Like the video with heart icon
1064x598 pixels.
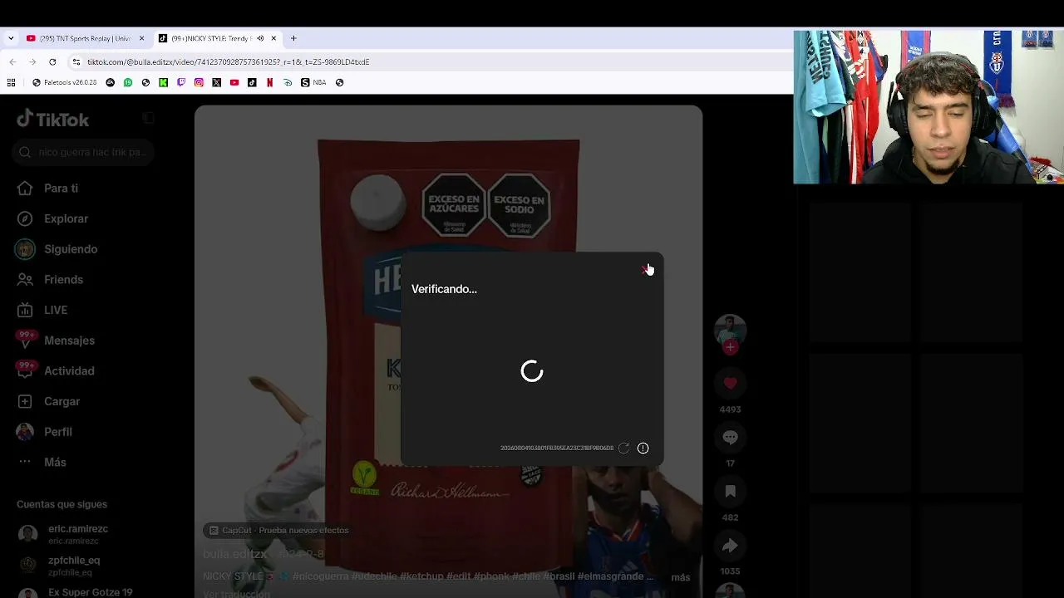pyautogui.click(x=730, y=383)
